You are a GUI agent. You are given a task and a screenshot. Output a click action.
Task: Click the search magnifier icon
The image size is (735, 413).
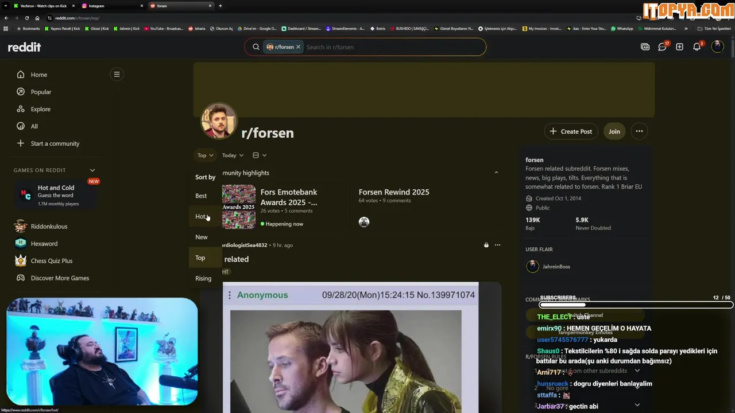point(256,47)
